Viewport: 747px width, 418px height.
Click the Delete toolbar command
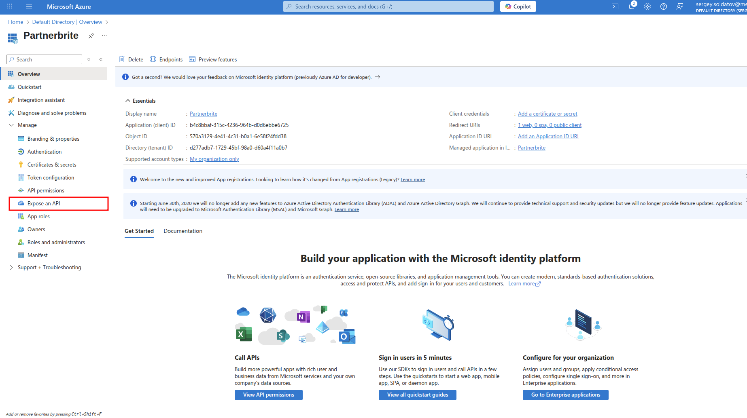[131, 59]
